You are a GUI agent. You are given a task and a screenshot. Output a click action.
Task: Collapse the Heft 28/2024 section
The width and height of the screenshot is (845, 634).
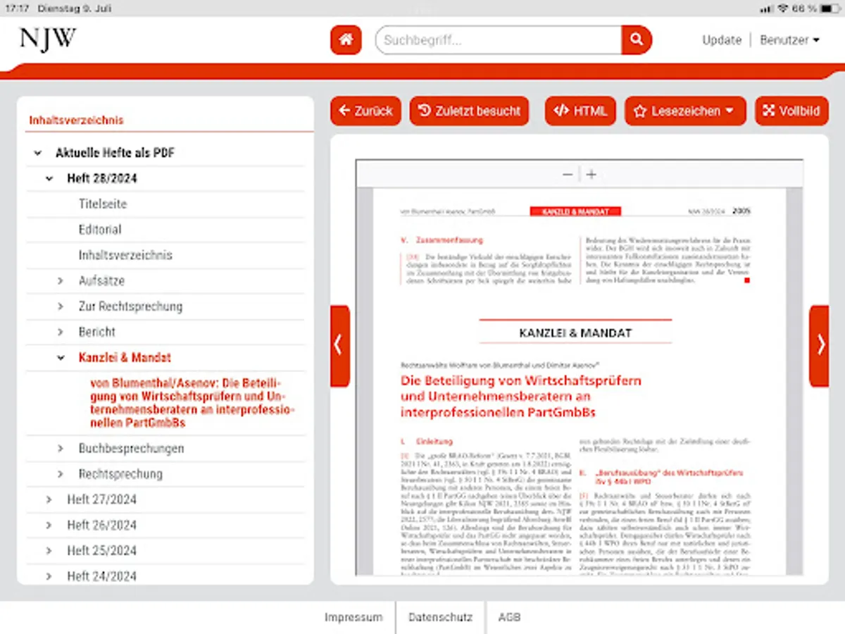click(x=48, y=178)
